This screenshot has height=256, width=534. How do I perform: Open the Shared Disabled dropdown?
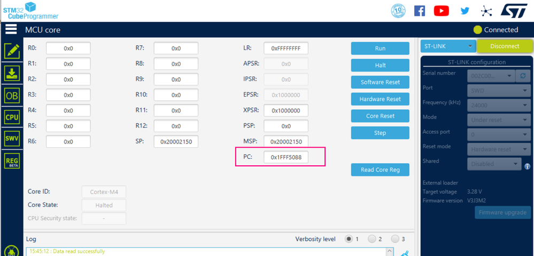494,164
